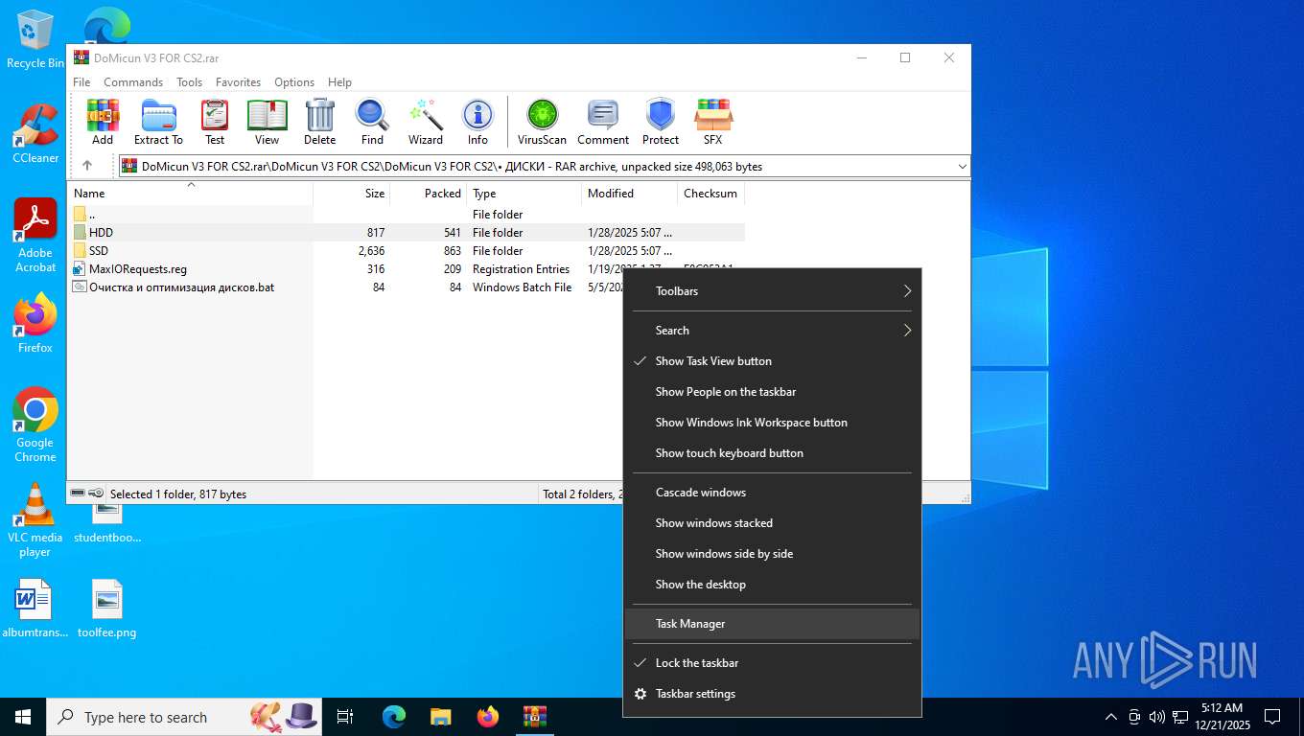Click the Add archive toolbar icon
The width and height of the screenshot is (1304, 736).
103,122
